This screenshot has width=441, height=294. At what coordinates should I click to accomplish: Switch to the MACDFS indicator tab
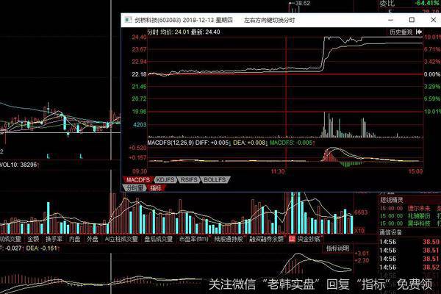138,180
